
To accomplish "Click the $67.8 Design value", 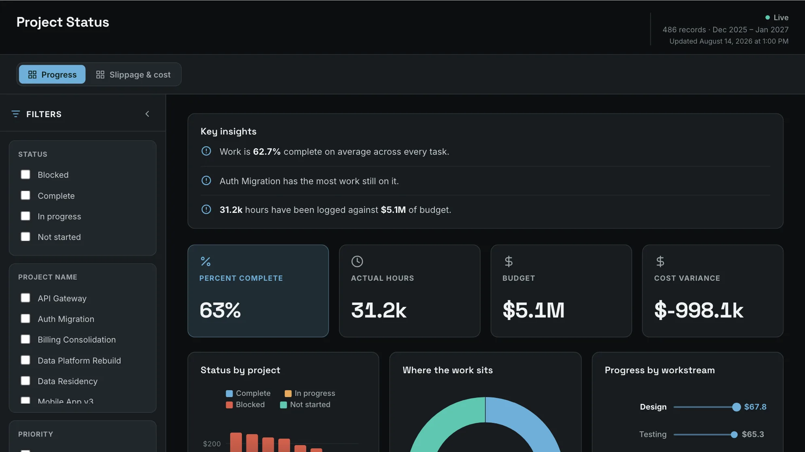I will pyautogui.click(x=755, y=407).
